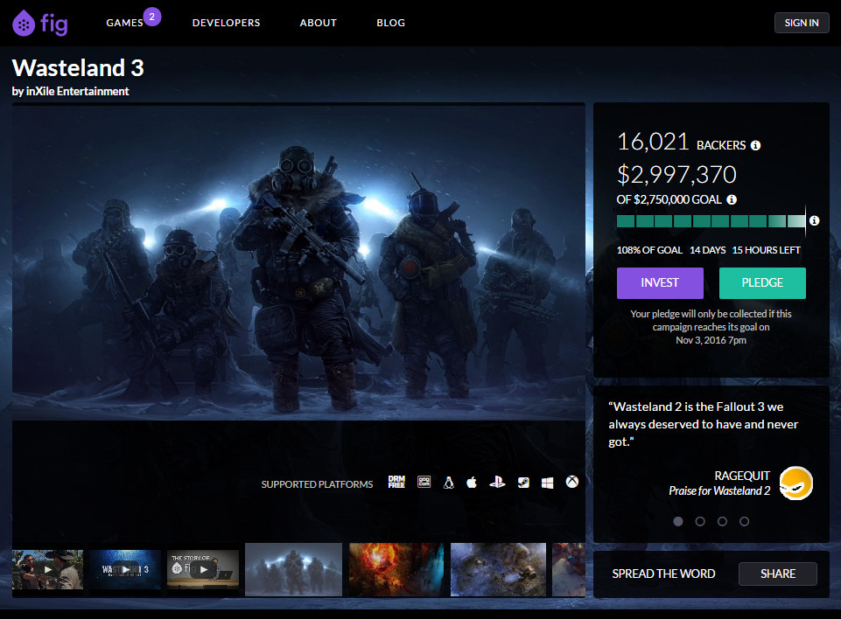The width and height of the screenshot is (841, 619).
Task: Click the main Wasteland 3 hero image
Action: (x=298, y=262)
